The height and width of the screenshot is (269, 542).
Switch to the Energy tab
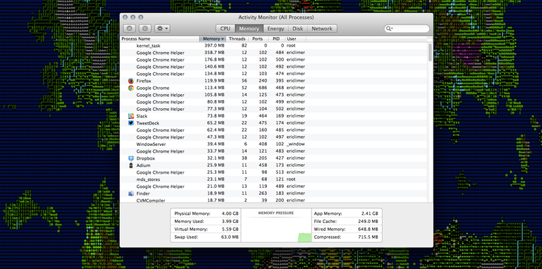[x=276, y=28]
